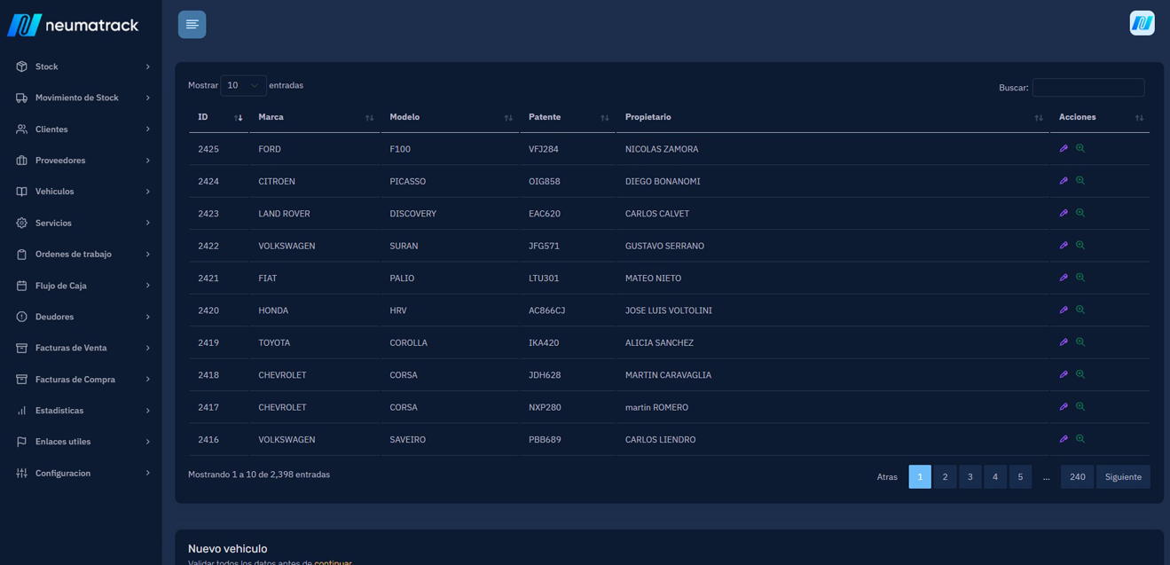Screen dimensions: 1170x565
Task: Click the neumatrack logo
Action: pyautogui.click(x=73, y=25)
